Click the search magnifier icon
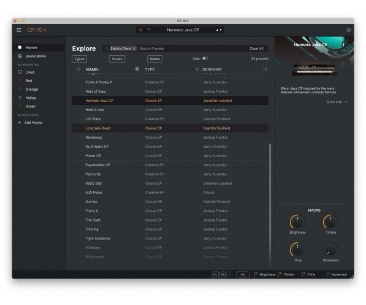The width and height of the screenshot is (366, 305). tap(107, 48)
